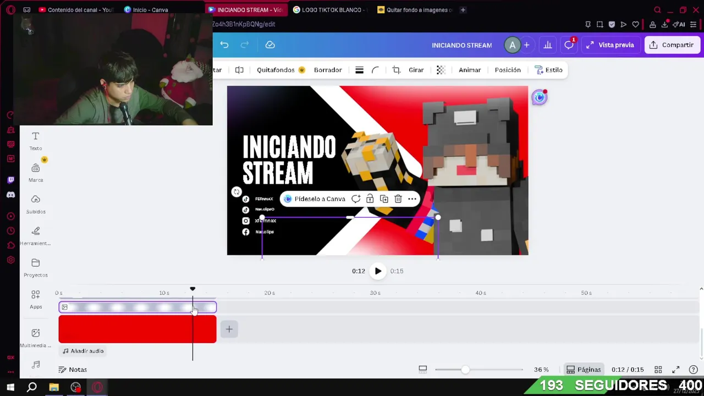
Task: Open the Subidos uploads panel
Action: (36, 204)
